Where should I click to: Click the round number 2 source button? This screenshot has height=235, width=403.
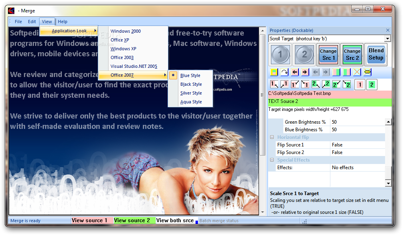coord(304,54)
